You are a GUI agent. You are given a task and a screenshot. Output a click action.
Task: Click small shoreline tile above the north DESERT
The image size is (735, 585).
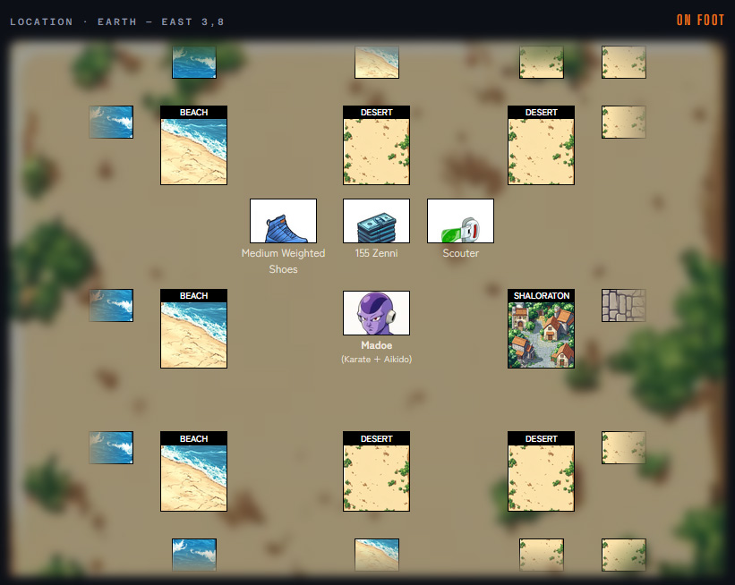tap(377, 62)
